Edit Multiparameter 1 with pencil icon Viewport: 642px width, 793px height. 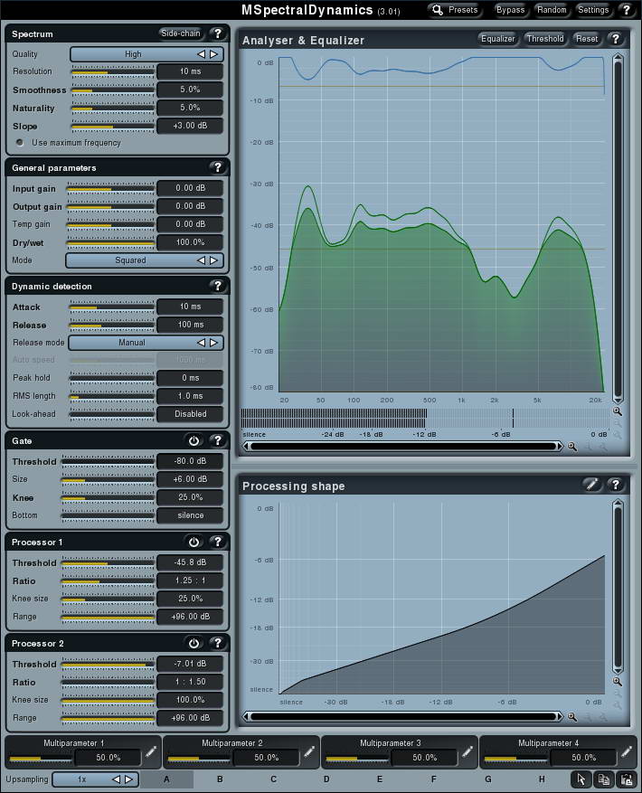point(151,752)
